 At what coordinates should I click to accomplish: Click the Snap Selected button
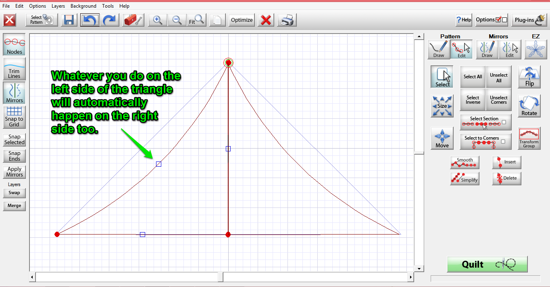click(15, 140)
